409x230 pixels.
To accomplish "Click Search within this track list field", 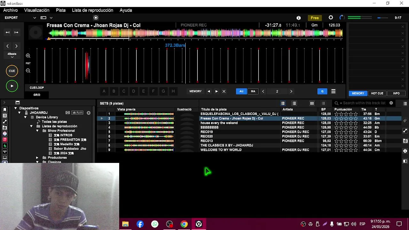I will tap(364, 103).
